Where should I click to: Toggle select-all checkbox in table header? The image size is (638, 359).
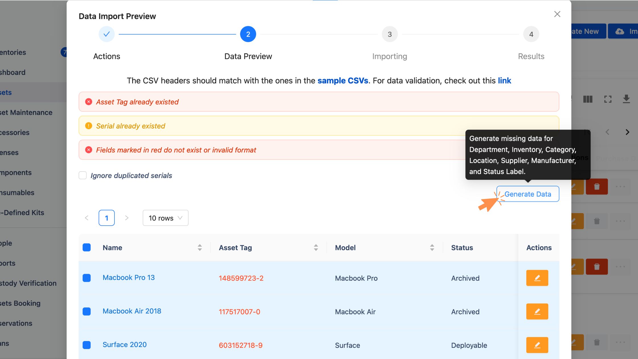coord(87,248)
